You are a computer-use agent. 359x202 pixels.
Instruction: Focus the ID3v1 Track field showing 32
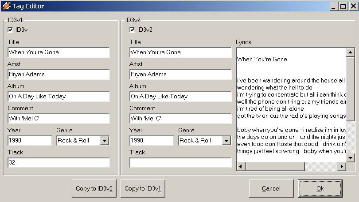pos(59,163)
